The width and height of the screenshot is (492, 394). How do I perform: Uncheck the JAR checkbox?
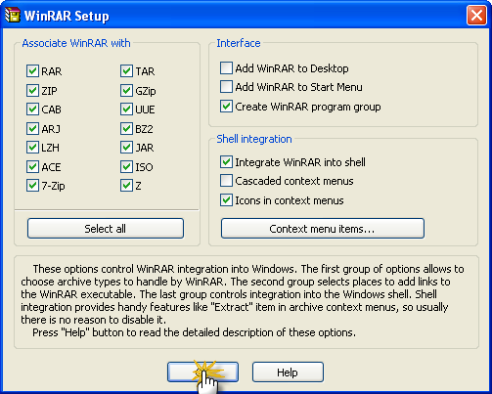coord(126,148)
